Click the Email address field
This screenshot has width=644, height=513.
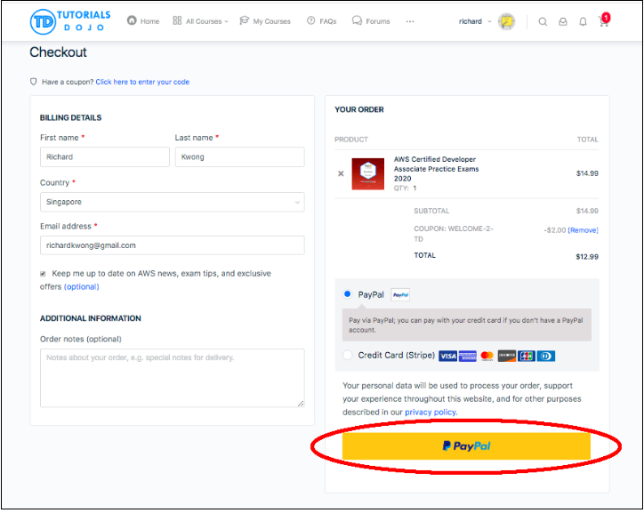coord(172,245)
